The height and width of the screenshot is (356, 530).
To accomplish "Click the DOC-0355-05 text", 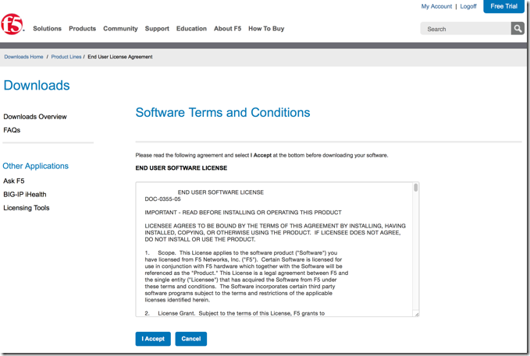I will coord(162,199).
